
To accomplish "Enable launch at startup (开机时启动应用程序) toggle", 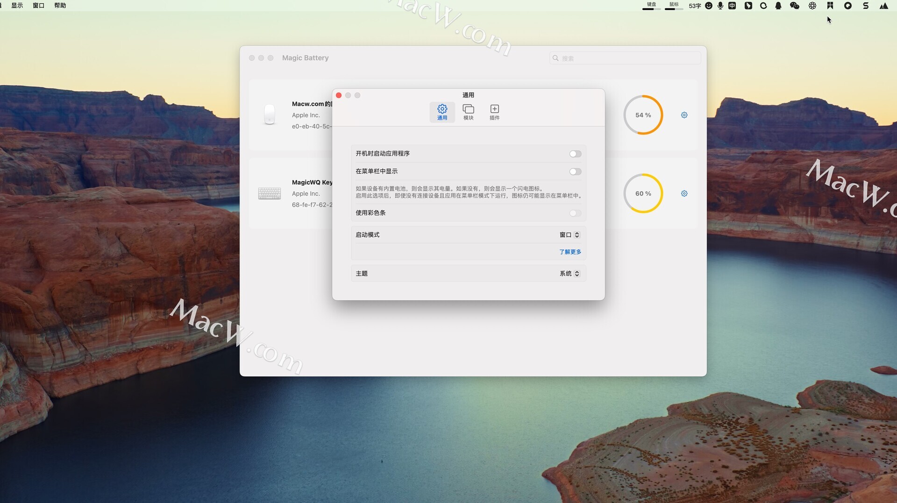I will [575, 154].
